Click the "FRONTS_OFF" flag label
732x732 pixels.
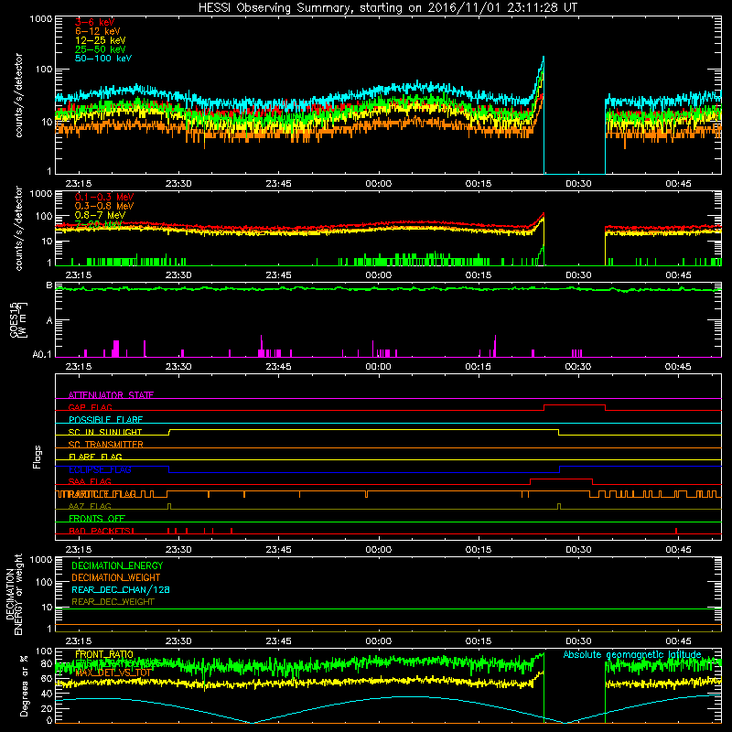point(97,519)
